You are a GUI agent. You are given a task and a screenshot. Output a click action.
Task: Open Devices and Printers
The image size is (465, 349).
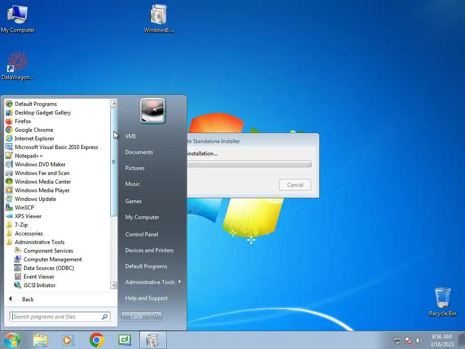point(149,250)
